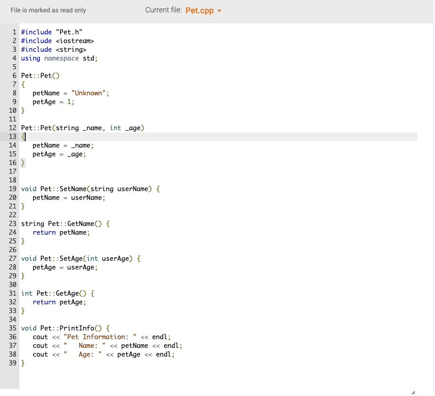Click the GetAge return statement
Image resolution: width=435 pixels, height=396 pixels.
[59, 302]
